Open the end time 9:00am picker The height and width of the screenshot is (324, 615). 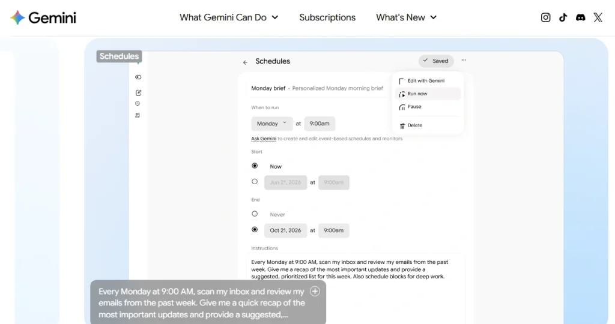coord(333,230)
